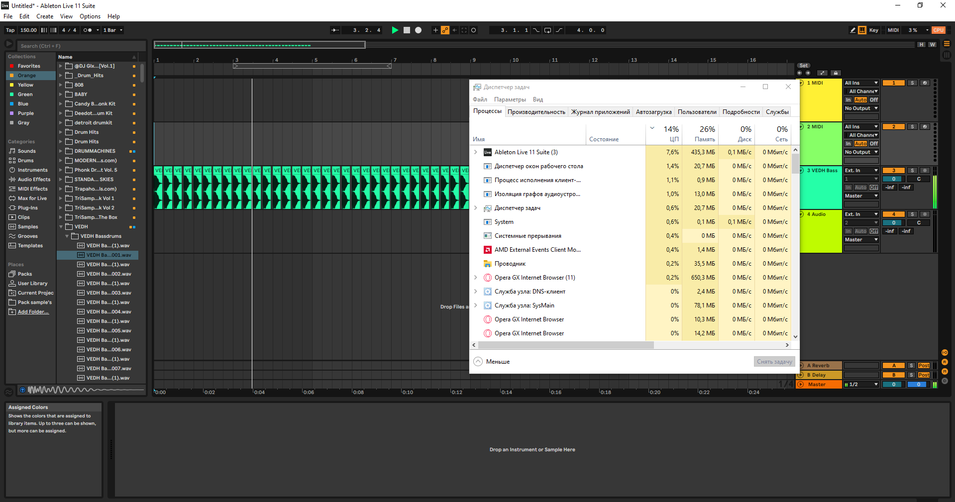Click Set locator button
This screenshot has width=955, height=502.
804,66
